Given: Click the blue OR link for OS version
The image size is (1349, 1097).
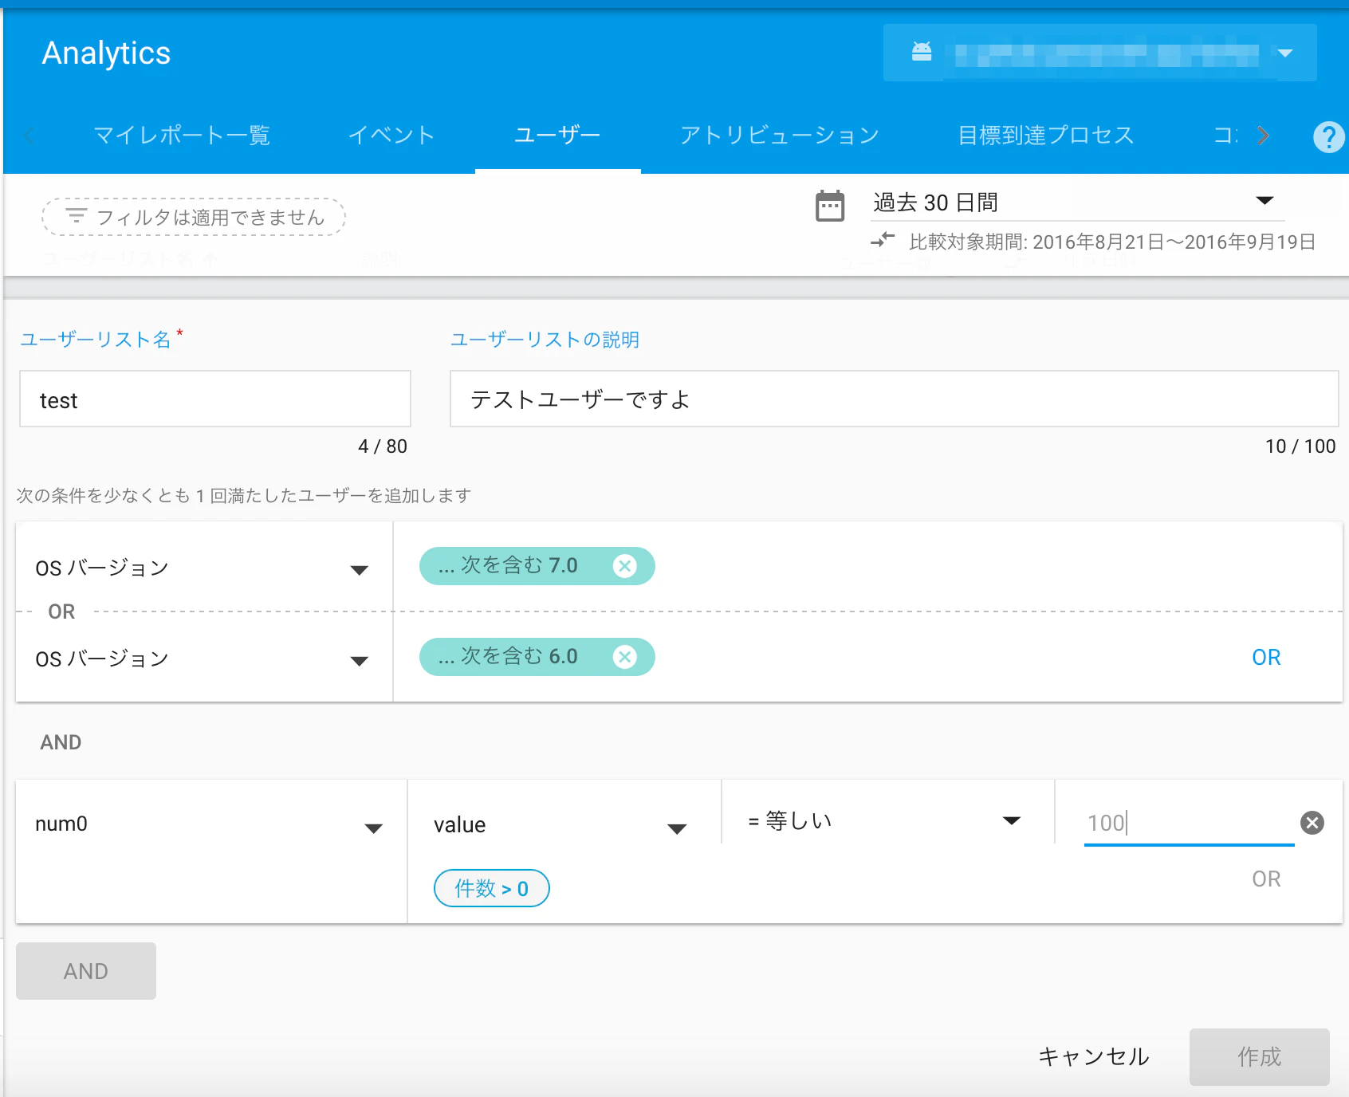Looking at the screenshot, I should 1266,658.
